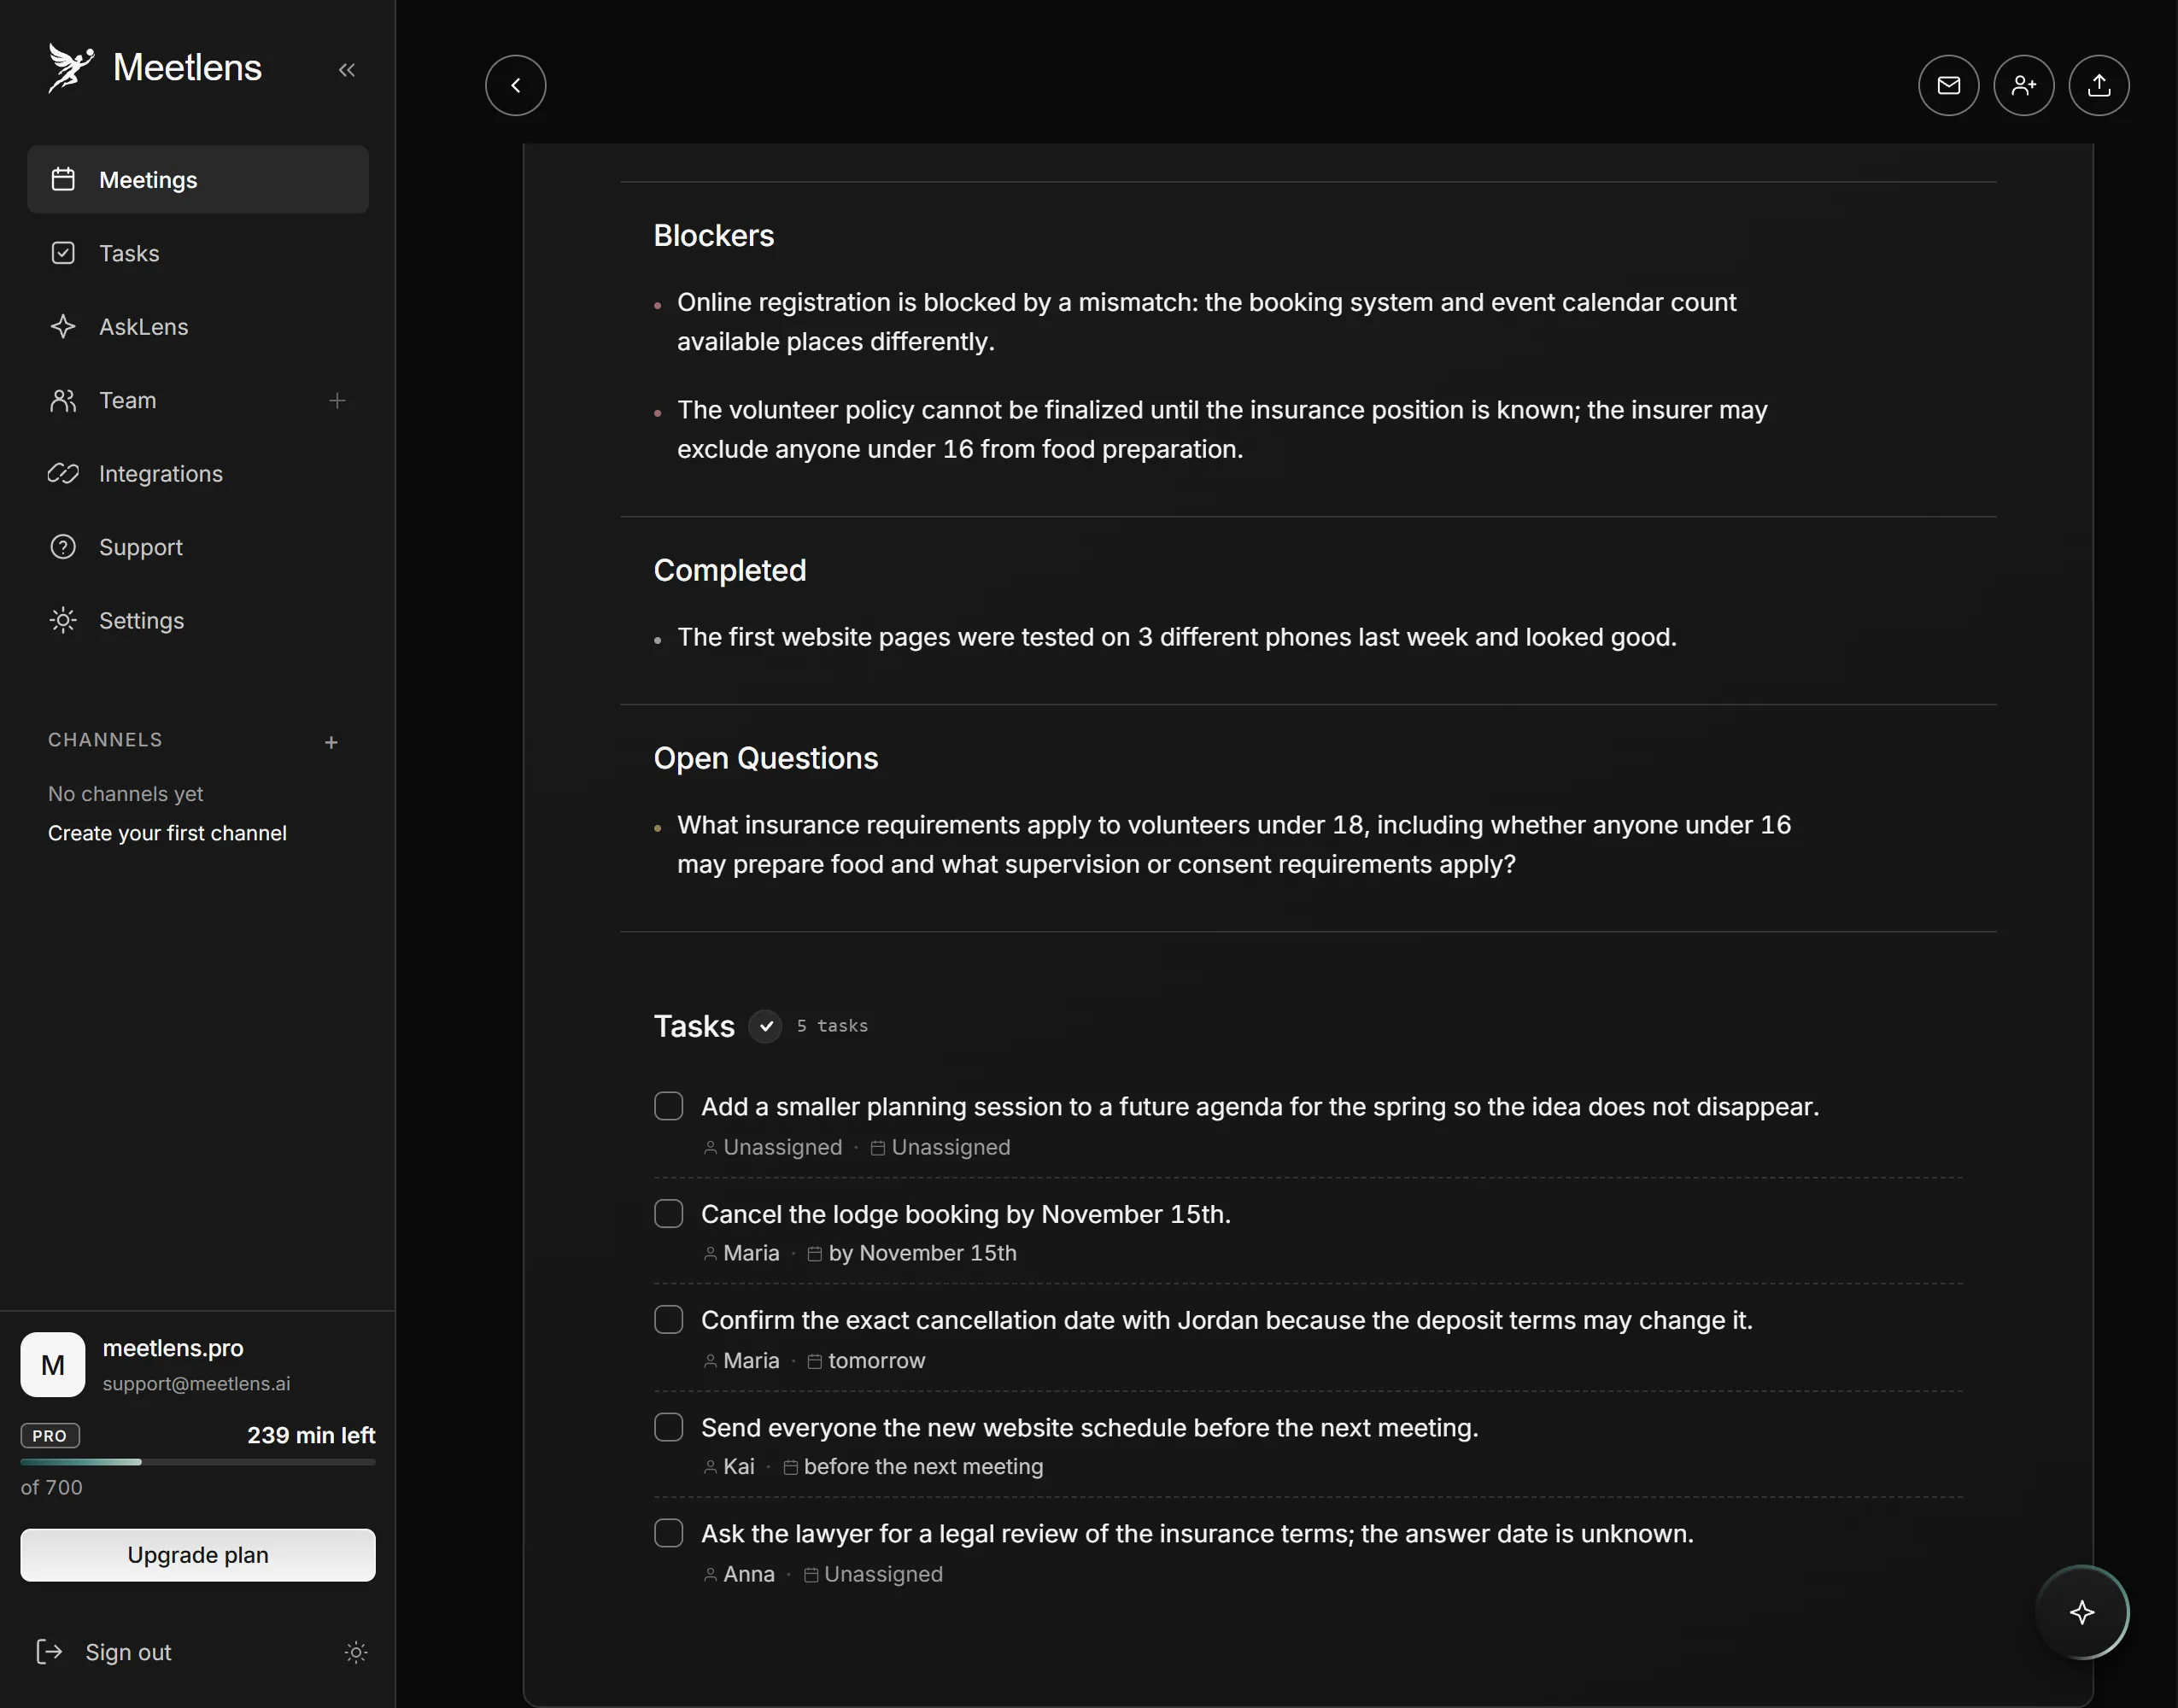Open the AskLens sparkle floating button
Screen dimensions: 2178x1708
pyautogui.click(x=2082, y=1612)
